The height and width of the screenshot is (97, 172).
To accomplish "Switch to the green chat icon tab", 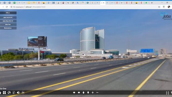I will point(146,3).
